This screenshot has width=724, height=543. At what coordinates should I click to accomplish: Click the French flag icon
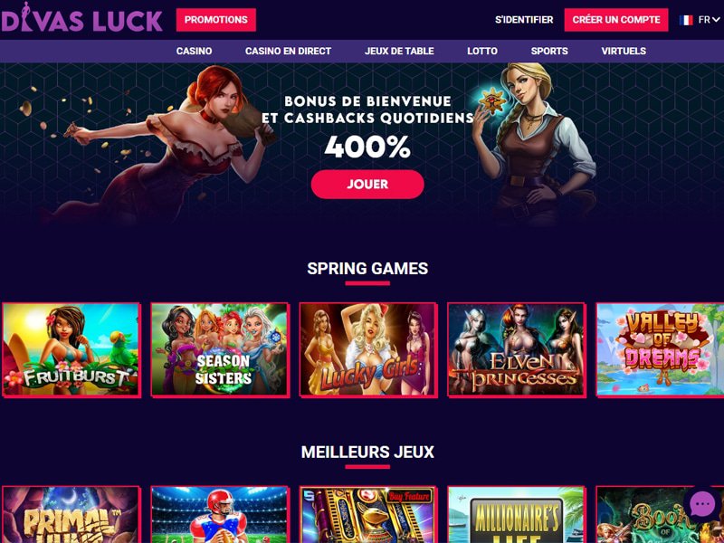(686, 20)
